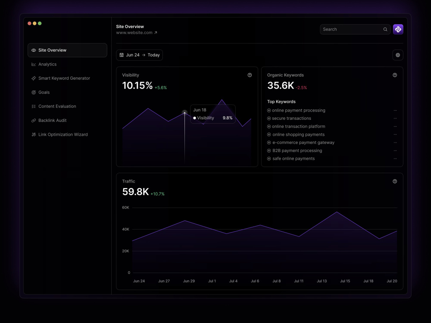Click the eye icon beside Site Overview
431x323 pixels.
pyautogui.click(x=34, y=50)
